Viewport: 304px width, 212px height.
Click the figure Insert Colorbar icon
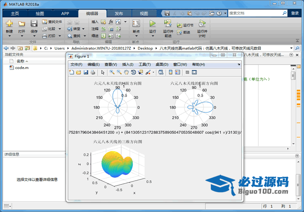[170, 72]
